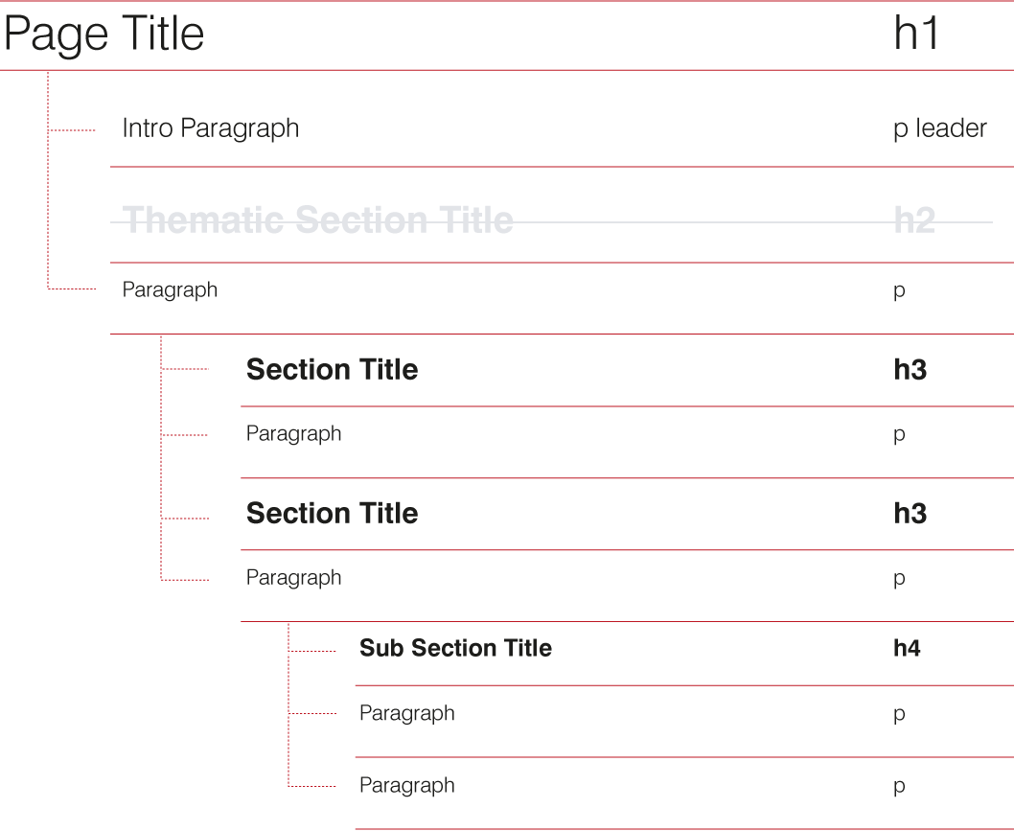Click the h3 label beside first Section Title
This screenshot has width=1014, height=831.
pyautogui.click(x=910, y=370)
